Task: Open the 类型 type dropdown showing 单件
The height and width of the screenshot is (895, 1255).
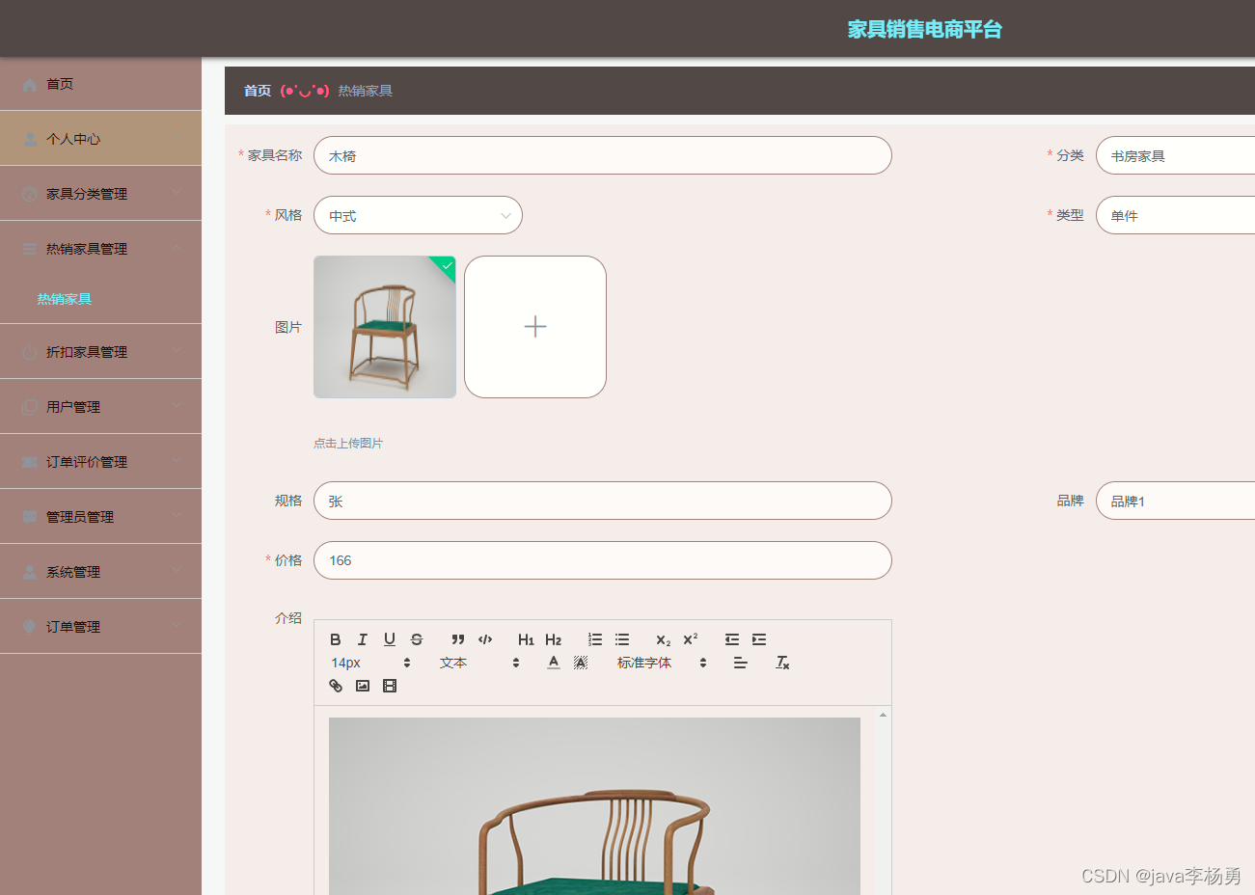Action: pos(1175,215)
